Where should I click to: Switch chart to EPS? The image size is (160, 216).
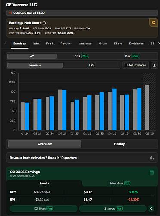coord(92,65)
